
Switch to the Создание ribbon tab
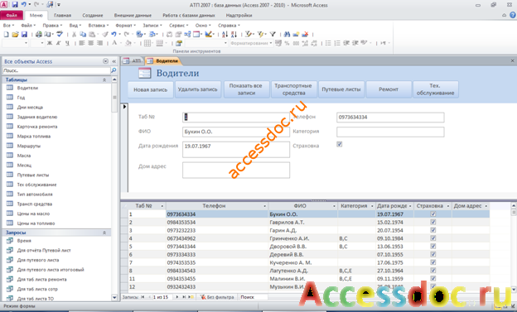93,15
